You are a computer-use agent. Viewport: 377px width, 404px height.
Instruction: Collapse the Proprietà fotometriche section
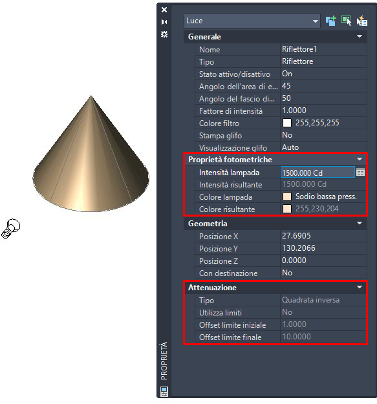(360, 159)
